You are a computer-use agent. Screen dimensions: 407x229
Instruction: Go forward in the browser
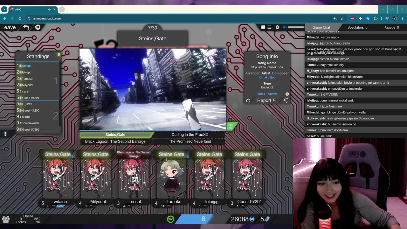12,18
